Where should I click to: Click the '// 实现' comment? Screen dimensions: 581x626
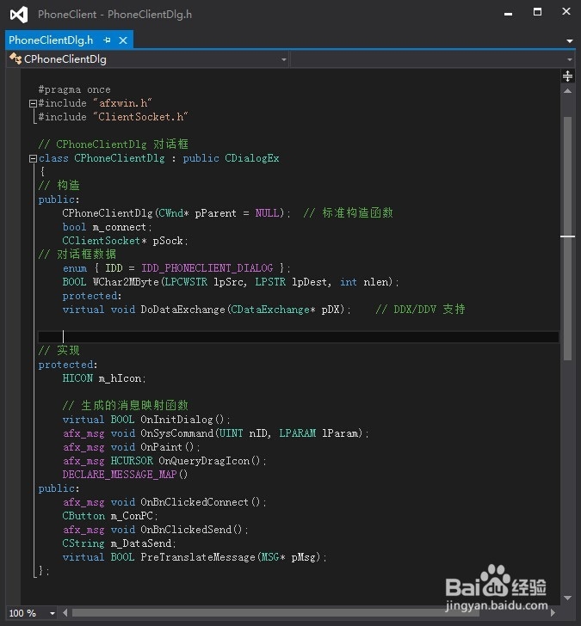[59, 351]
